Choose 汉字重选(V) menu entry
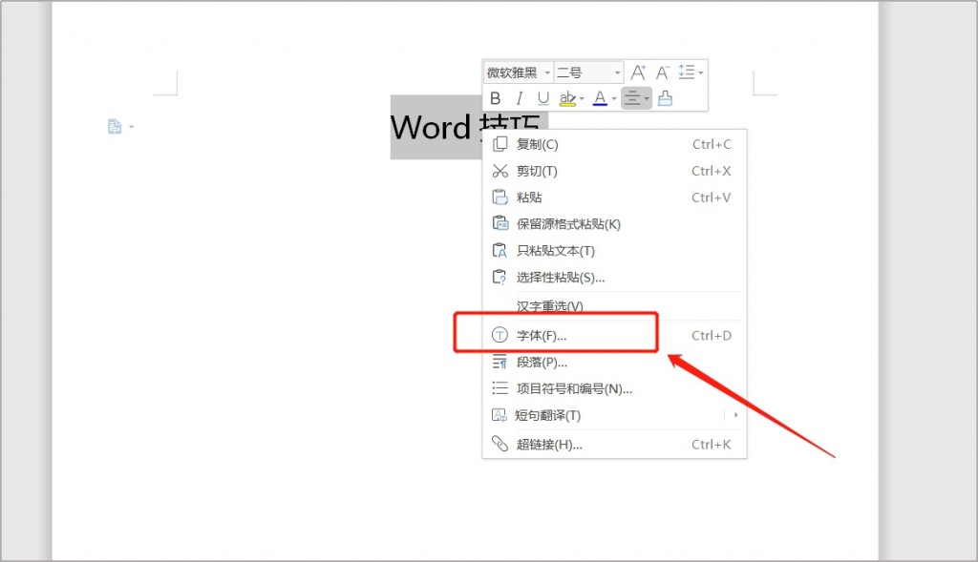This screenshot has width=978, height=562. [614, 306]
